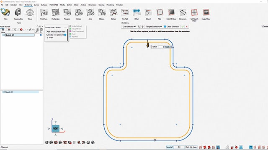Select the Extend tool
This screenshot has width=268, height=150.
coord(148,12)
